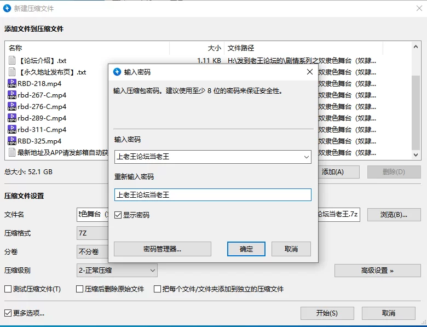
Task: Open the 压缩格式 7Z dropdown
Action: click(93, 233)
